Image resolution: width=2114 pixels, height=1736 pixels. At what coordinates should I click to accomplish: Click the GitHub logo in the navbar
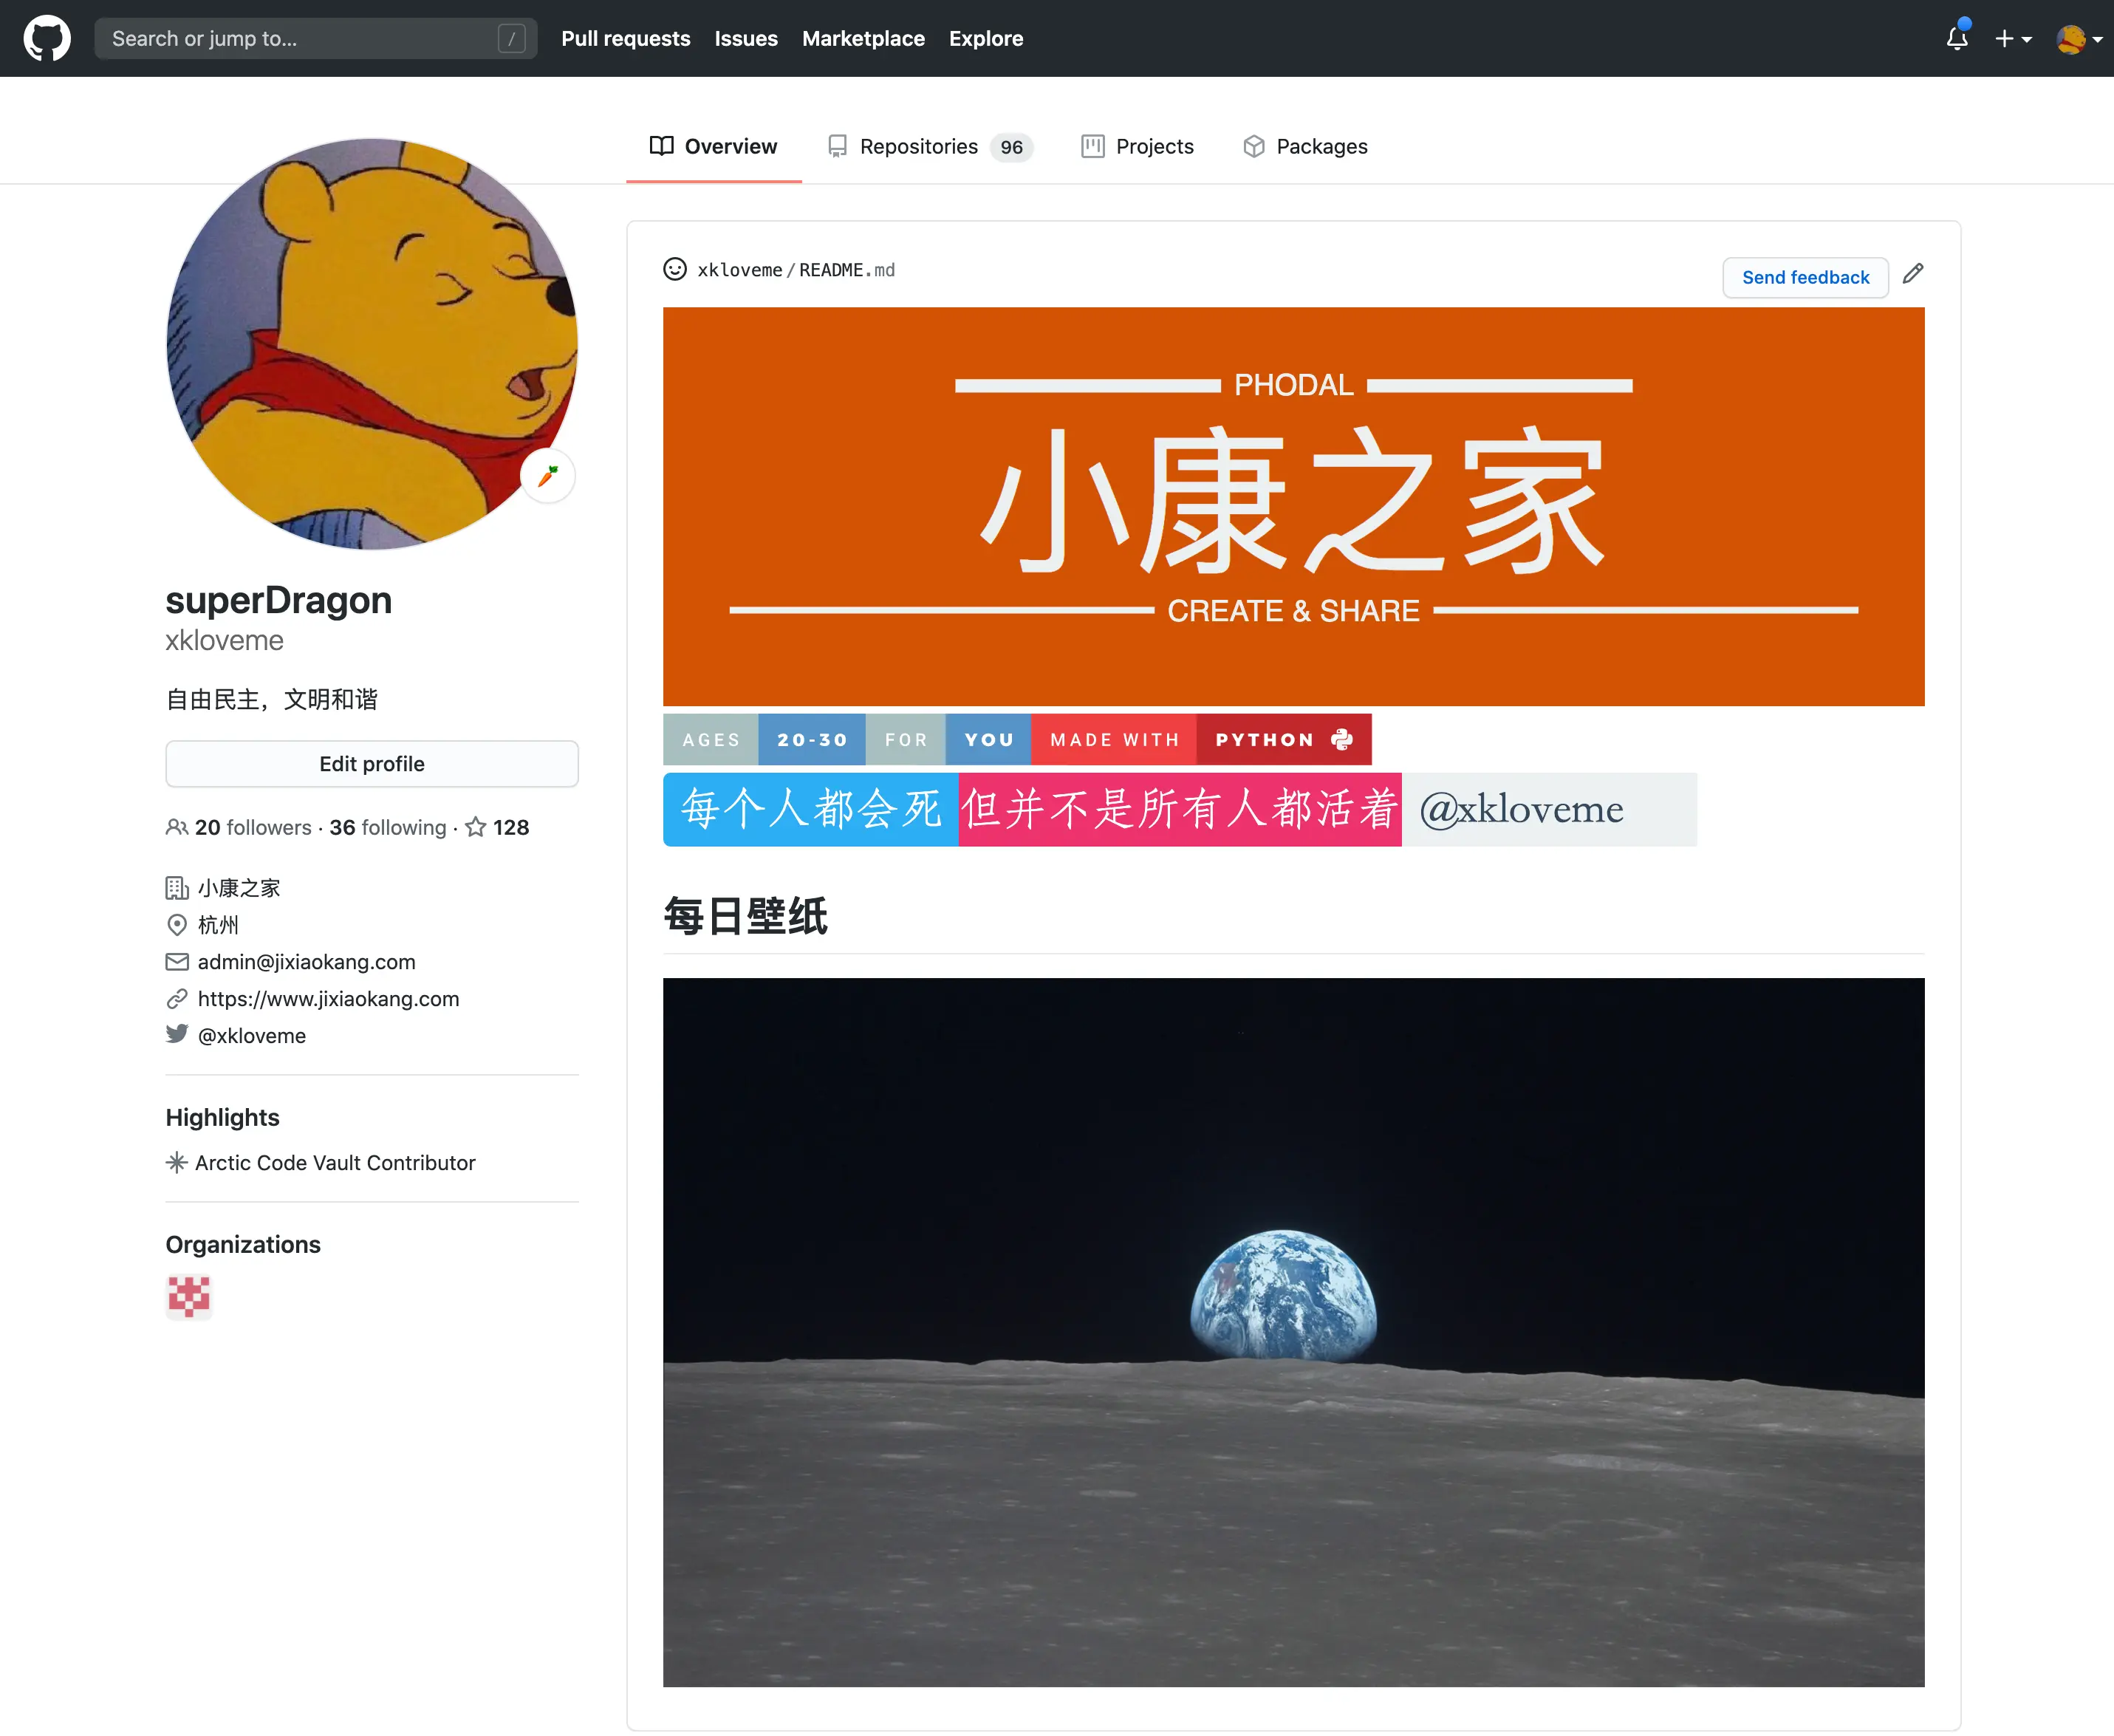(x=46, y=38)
